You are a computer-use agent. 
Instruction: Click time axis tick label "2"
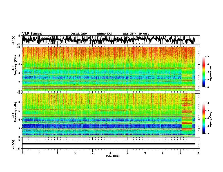point(57,153)
